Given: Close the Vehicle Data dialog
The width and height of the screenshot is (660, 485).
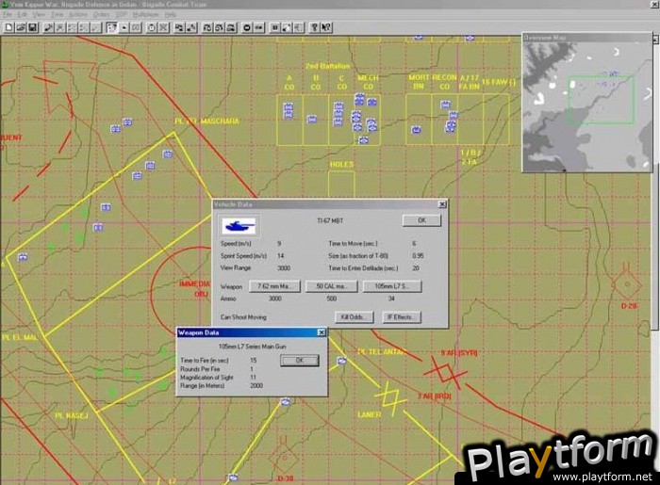Looking at the screenshot, I should (x=442, y=204).
